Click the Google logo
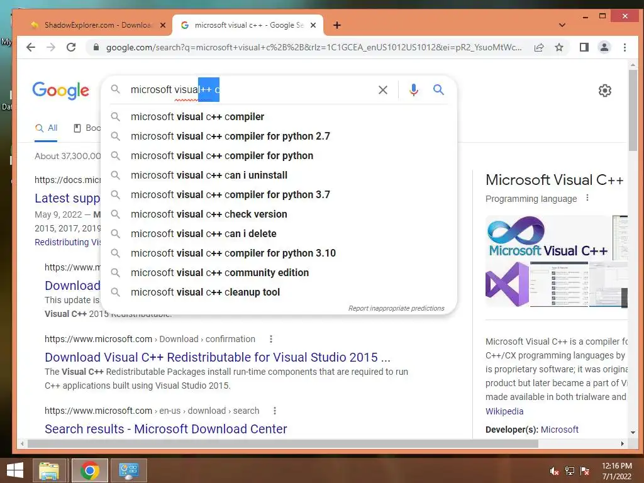644x483 pixels. click(61, 91)
